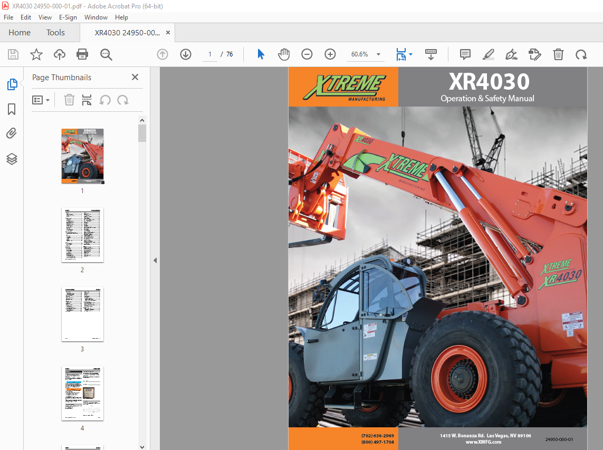Go to next page arrow
The height and width of the screenshot is (450, 603).
[186, 54]
